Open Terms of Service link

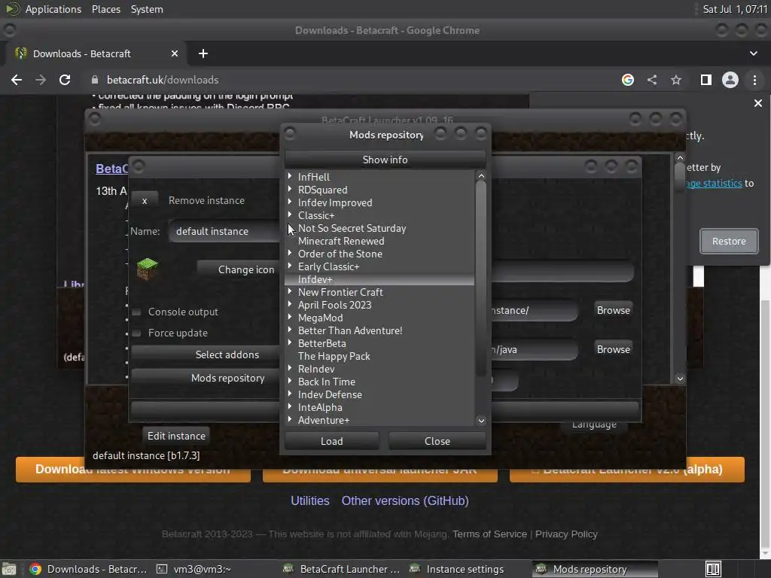click(489, 534)
